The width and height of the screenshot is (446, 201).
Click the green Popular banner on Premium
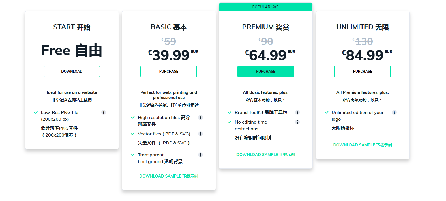(x=265, y=7)
